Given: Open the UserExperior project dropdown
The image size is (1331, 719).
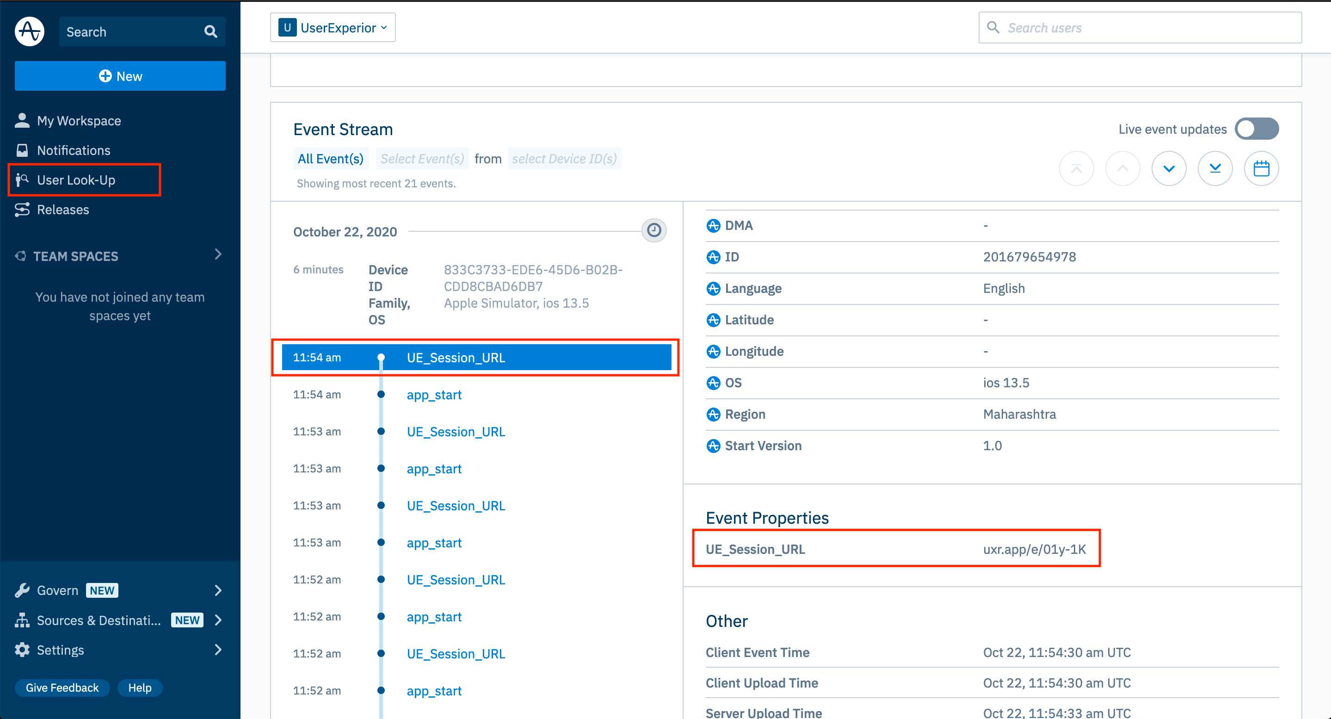Looking at the screenshot, I should click(333, 27).
